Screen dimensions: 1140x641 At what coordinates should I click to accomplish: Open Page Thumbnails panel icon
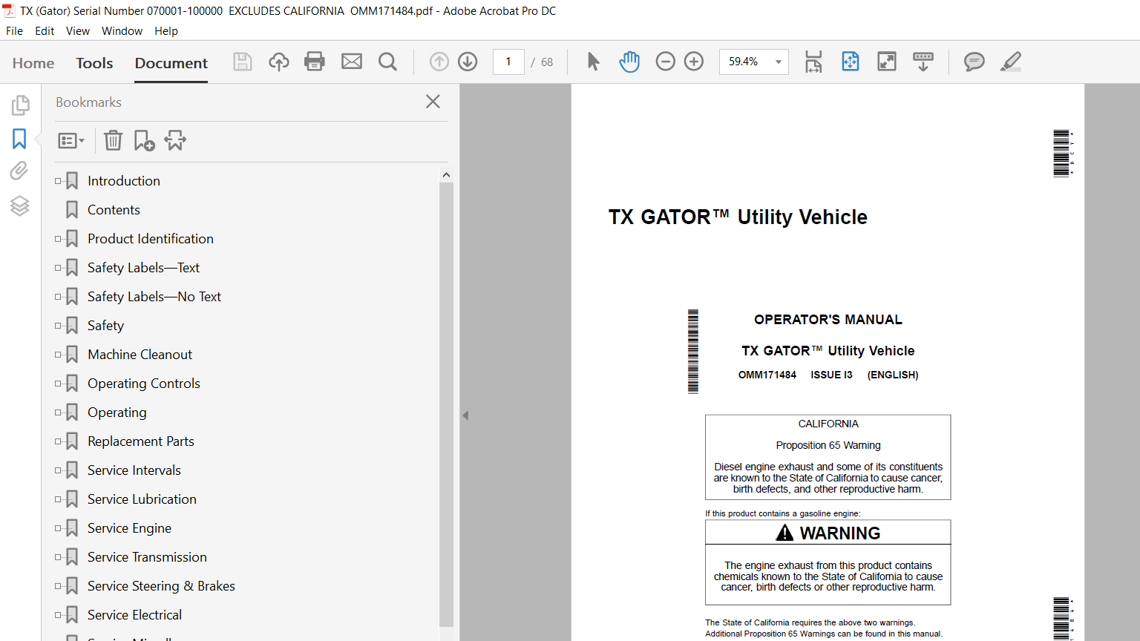(20, 105)
